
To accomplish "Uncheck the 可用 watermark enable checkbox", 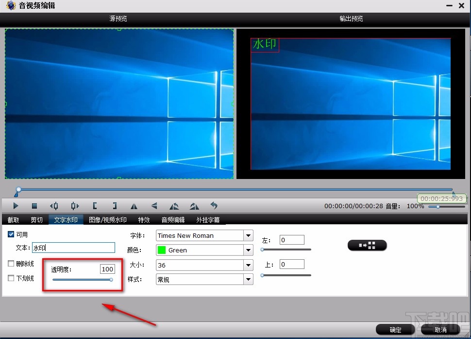I will click(x=11, y=234).
